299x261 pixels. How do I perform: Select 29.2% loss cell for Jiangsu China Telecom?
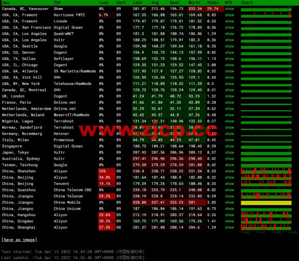107,196
